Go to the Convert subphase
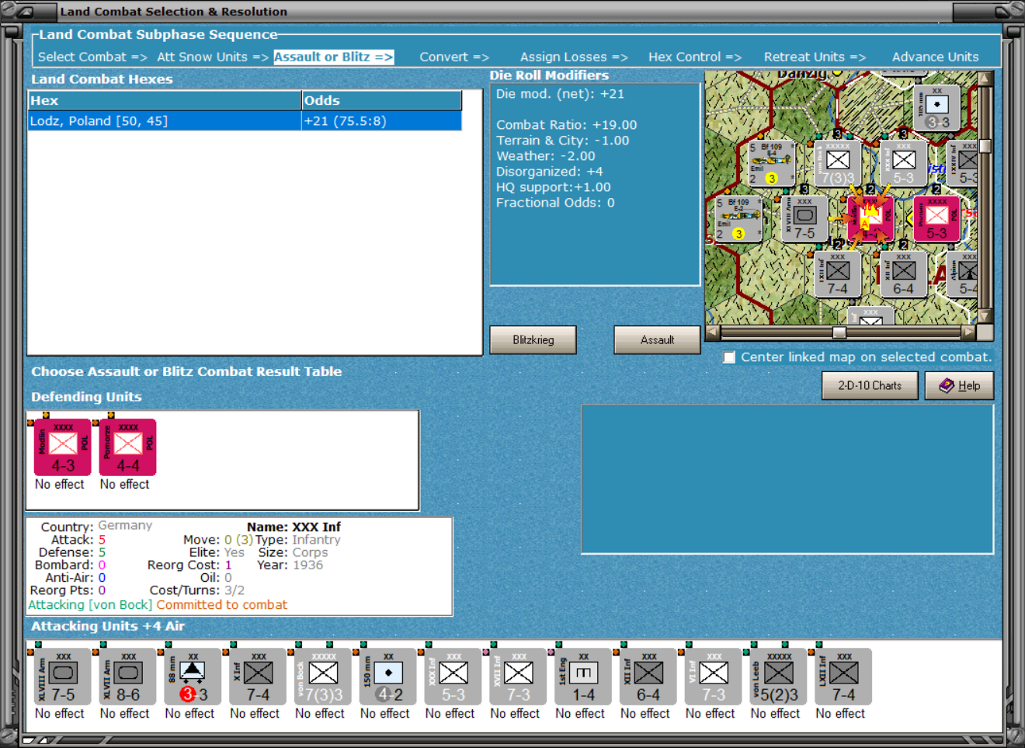 click(454, 57)
